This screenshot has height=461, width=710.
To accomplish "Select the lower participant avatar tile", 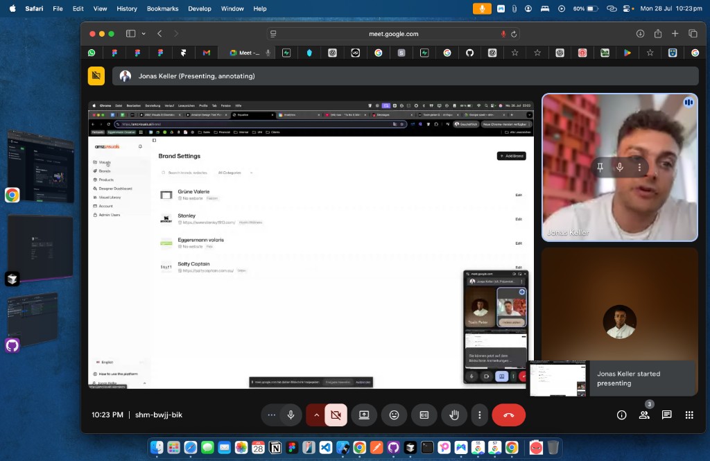I will coord(619,322).
